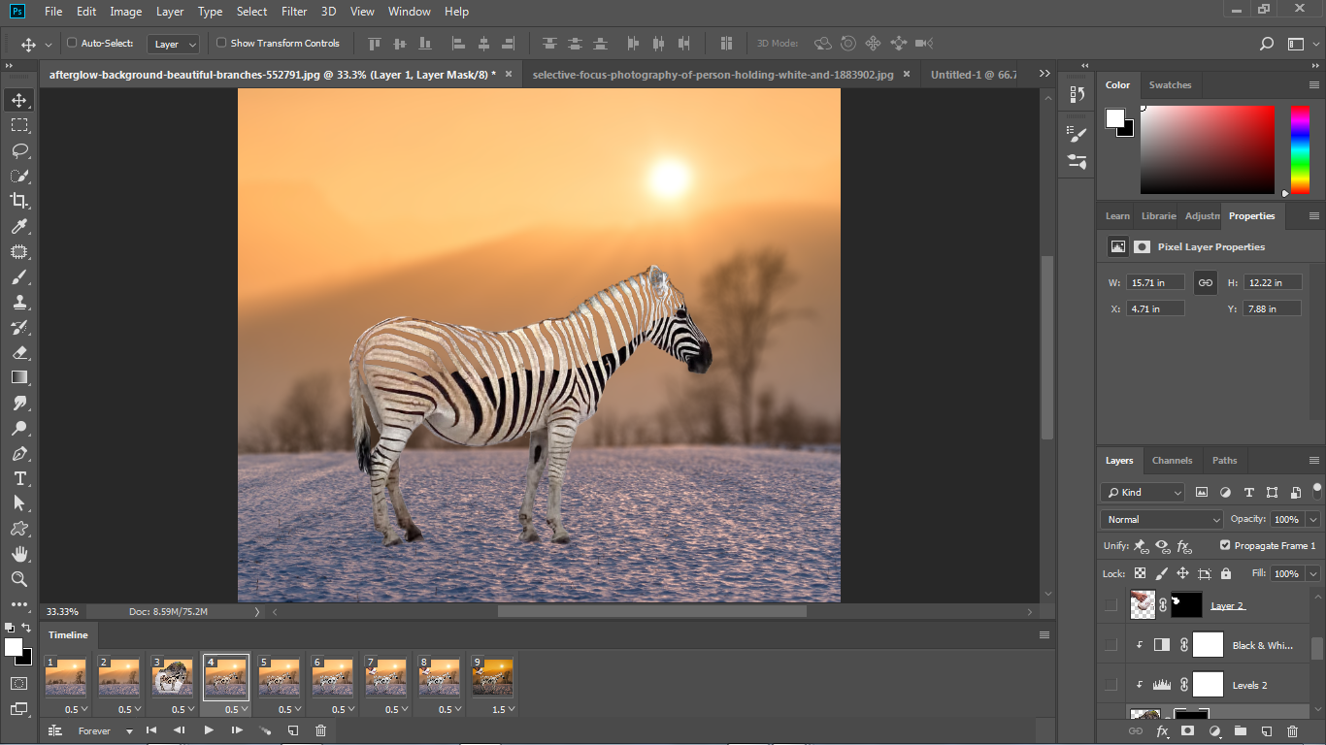Create a new layer group folder
Screen dimensions: 1326x745
pos(1240,731)
